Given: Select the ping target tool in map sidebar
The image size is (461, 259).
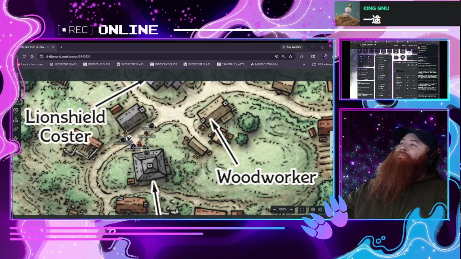Looking at the screenshot, I should pyautogui.click(x=15, y=138).
